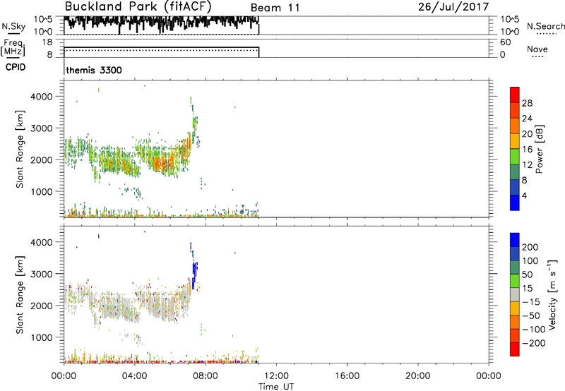The width and height of the screenshot is (565, 391).
Task: Click the "12:00" time tick label
Action: [276, 376]
